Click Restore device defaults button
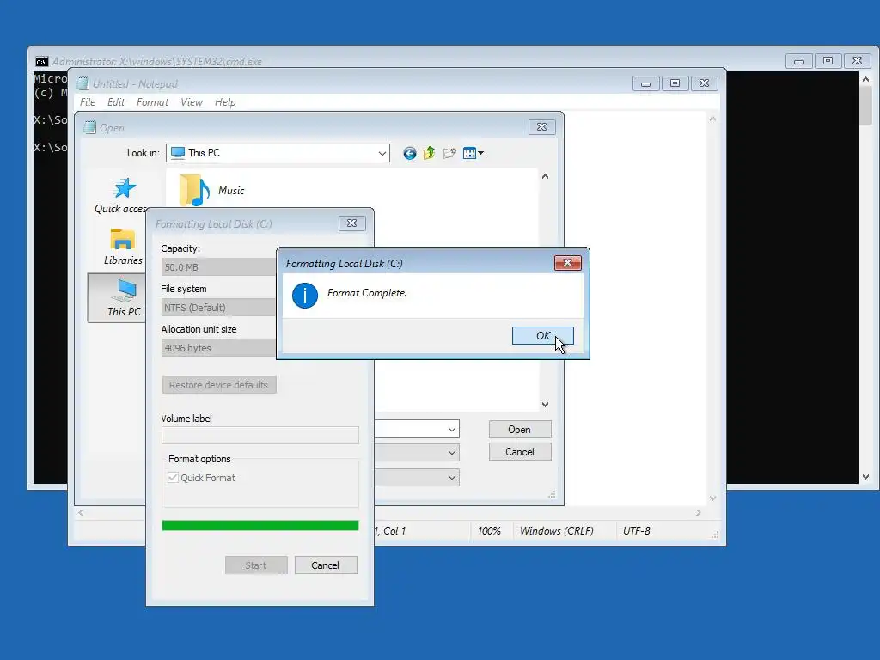This screenshot has height=660, width=880. [219, 385]
